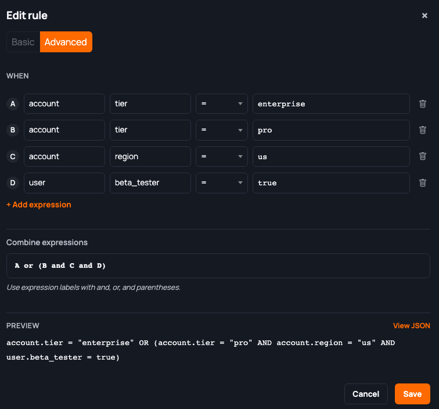Edit the true value field
The width and height of the screenshot is (439, 409).
(331, 182)
